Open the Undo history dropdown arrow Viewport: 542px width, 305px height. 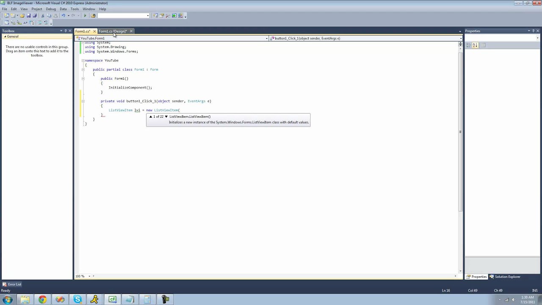pos(69,16)
